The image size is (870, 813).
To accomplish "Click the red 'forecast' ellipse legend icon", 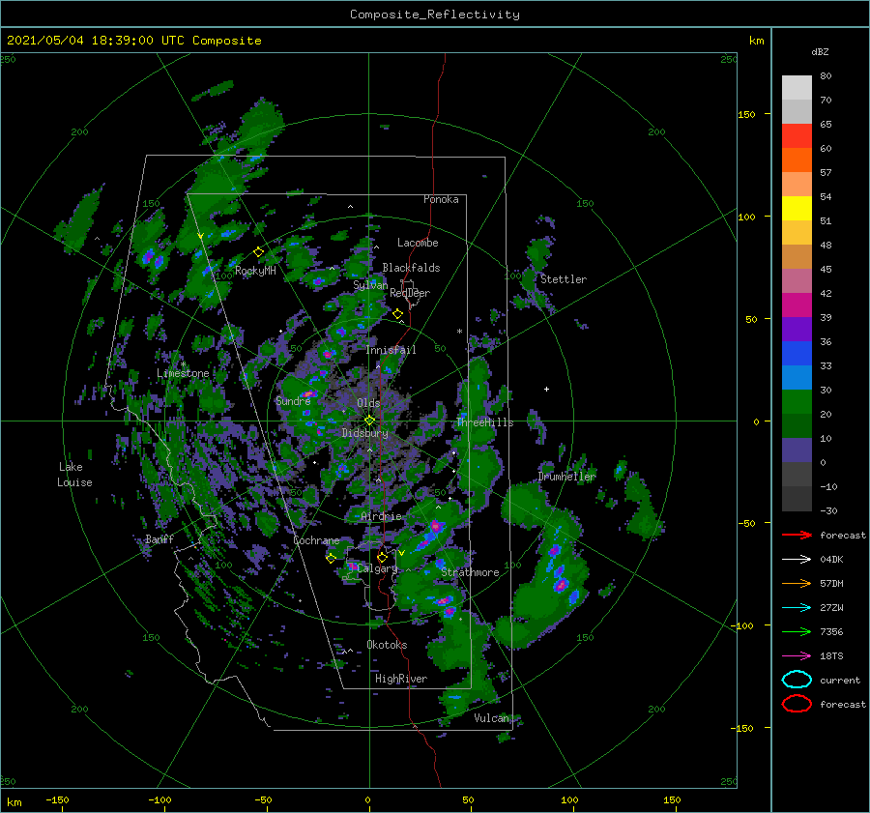I will tap(797, 704).
